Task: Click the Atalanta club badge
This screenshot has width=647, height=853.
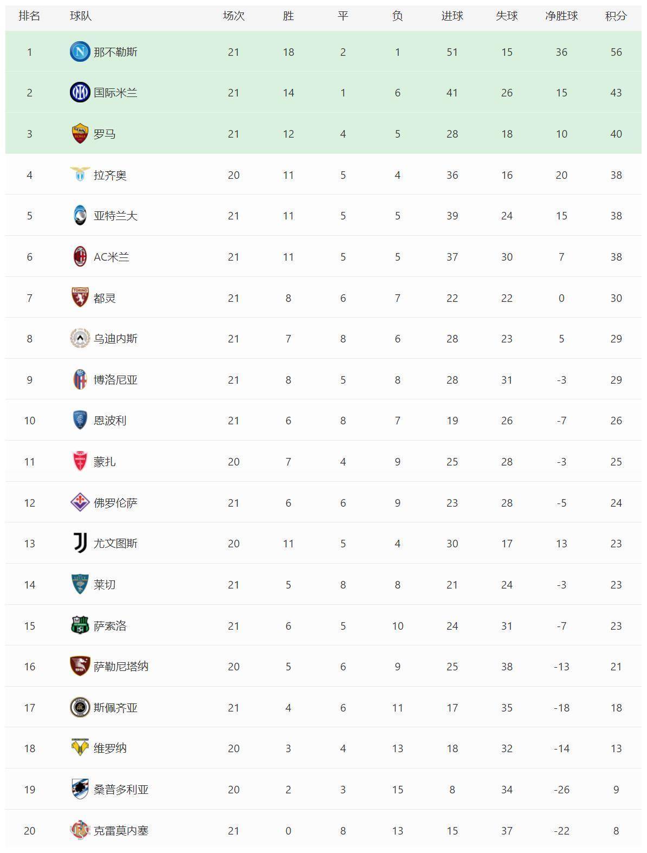Action: [x=80, y=216]
